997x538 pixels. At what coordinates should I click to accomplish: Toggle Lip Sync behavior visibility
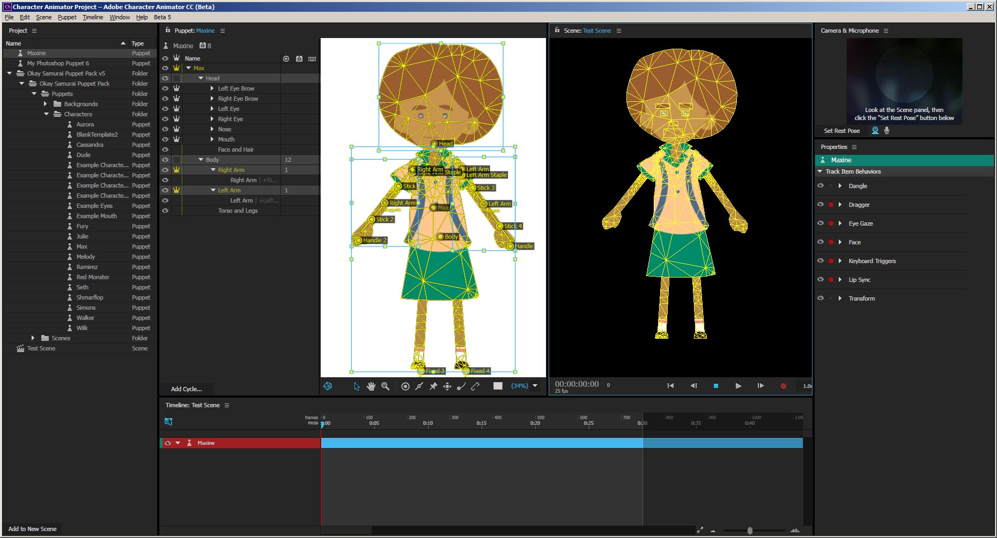coord(820,279)
